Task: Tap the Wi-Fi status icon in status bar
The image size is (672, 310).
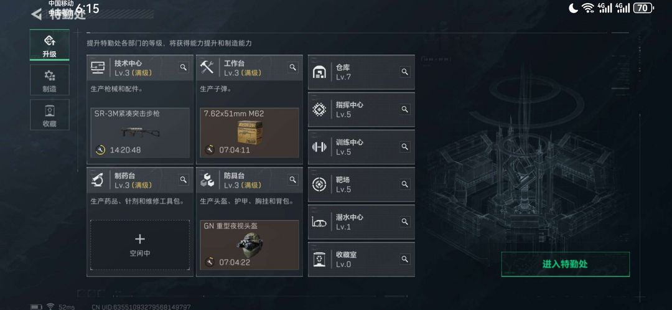Action: click(587, 7)
